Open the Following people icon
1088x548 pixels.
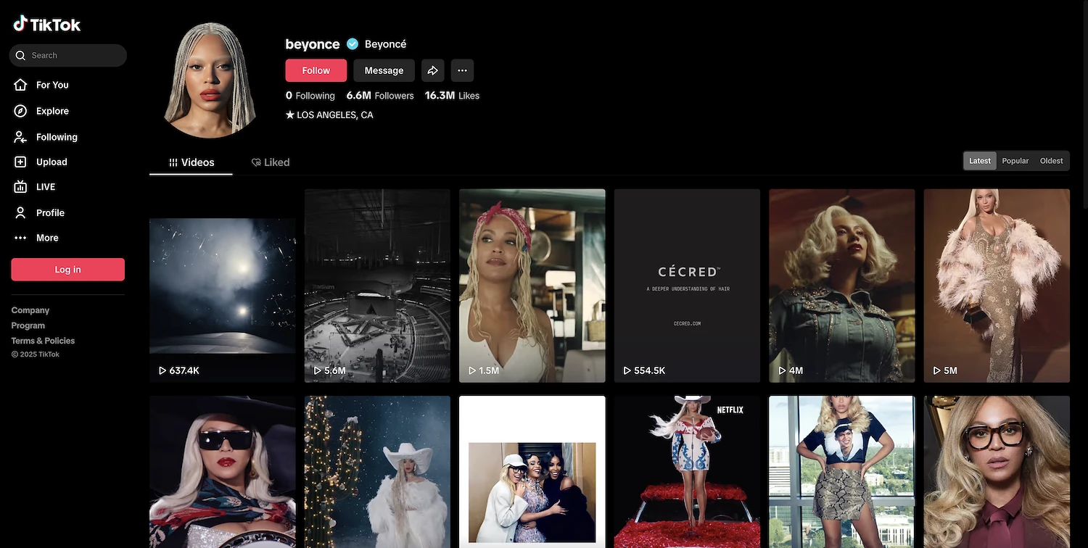coord(21,137)
